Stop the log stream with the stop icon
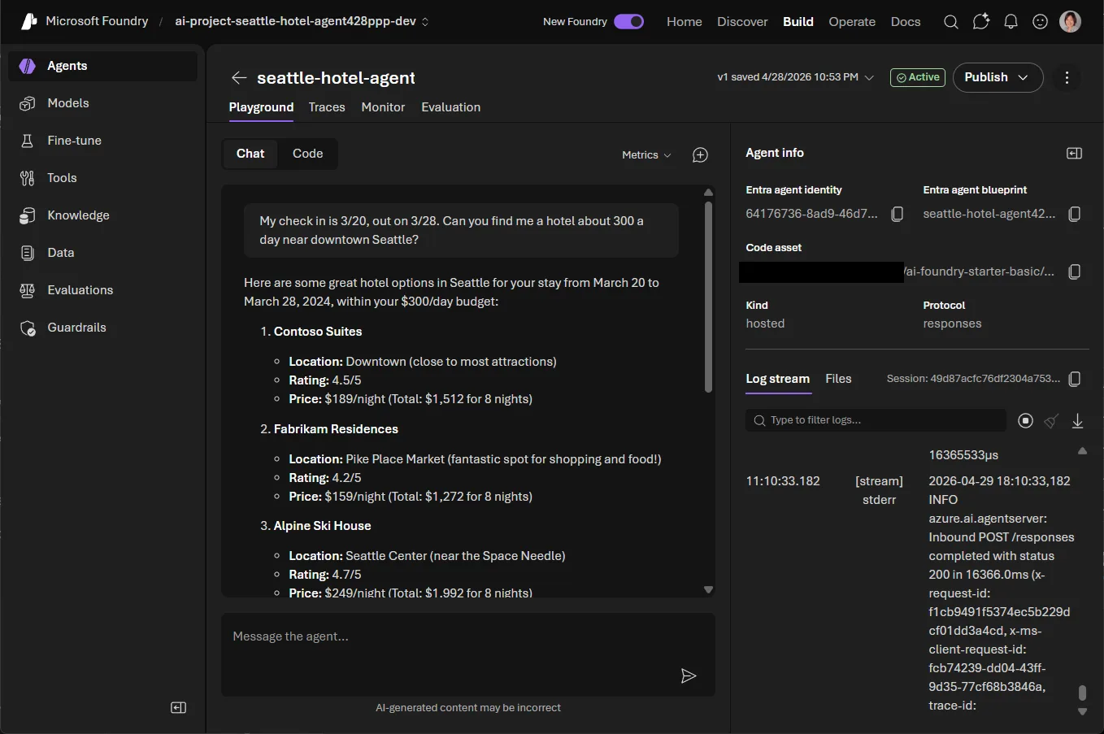 tap(1025, 420)
